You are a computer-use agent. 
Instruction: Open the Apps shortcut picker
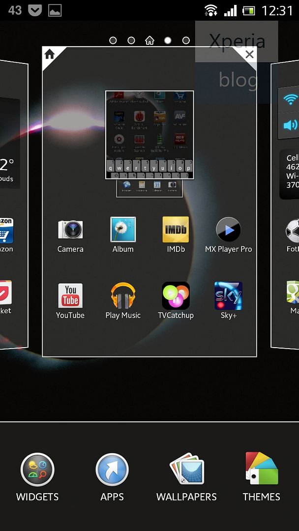(x=112, y=477)
